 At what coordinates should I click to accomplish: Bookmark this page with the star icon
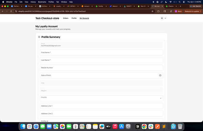pyautogui.click(x=152, y=11)
